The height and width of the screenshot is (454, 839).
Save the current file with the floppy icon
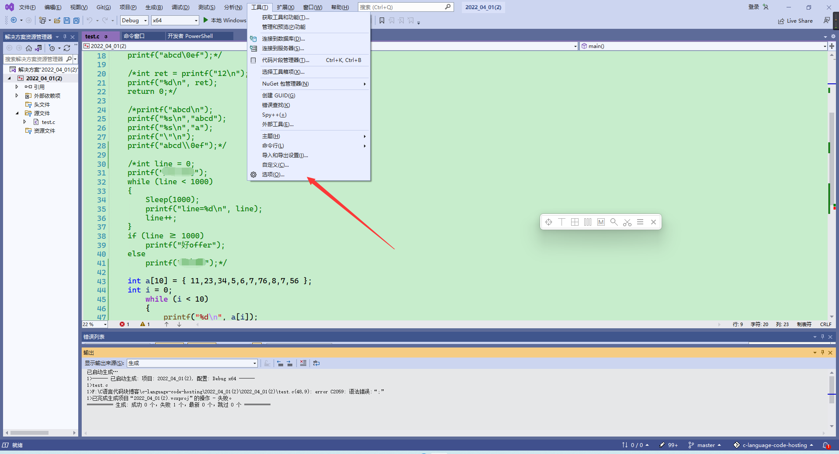pyautogui.click(x=67, y=20)
